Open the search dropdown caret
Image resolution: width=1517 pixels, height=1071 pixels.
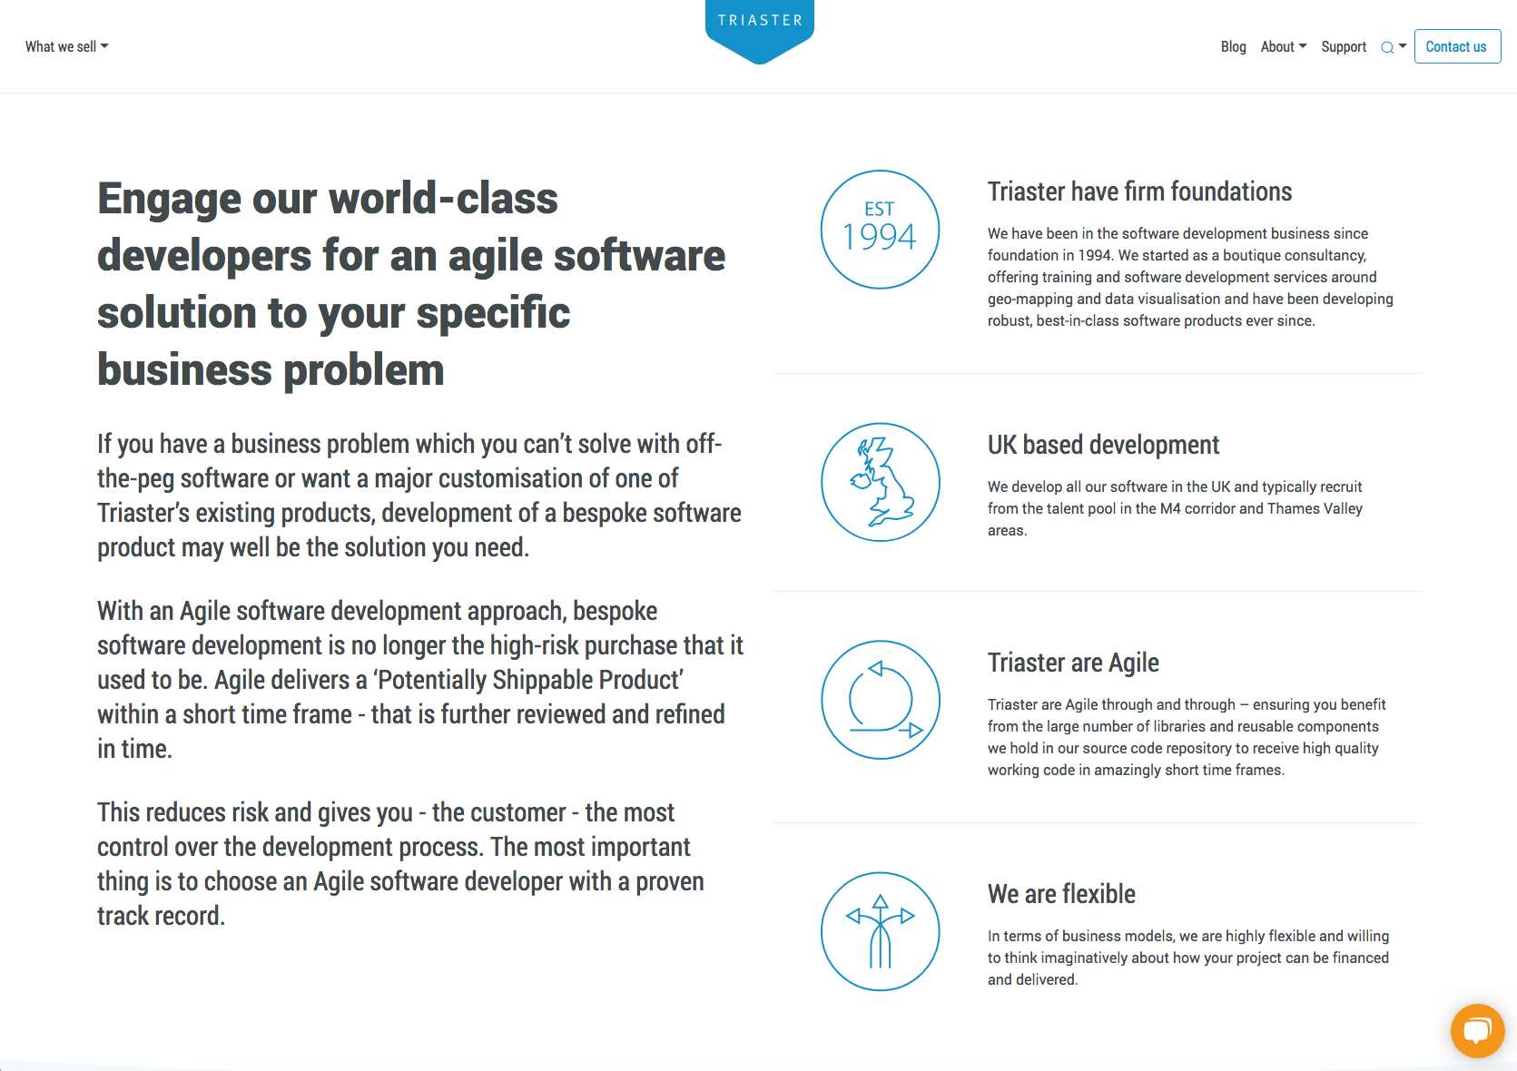point(1403,46)
